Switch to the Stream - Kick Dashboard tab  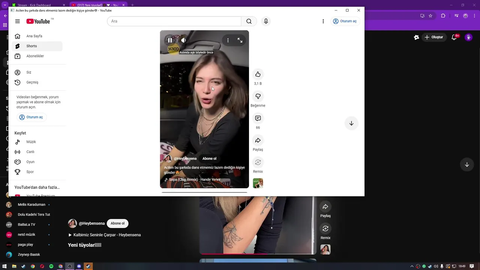(x=38, y=5)
